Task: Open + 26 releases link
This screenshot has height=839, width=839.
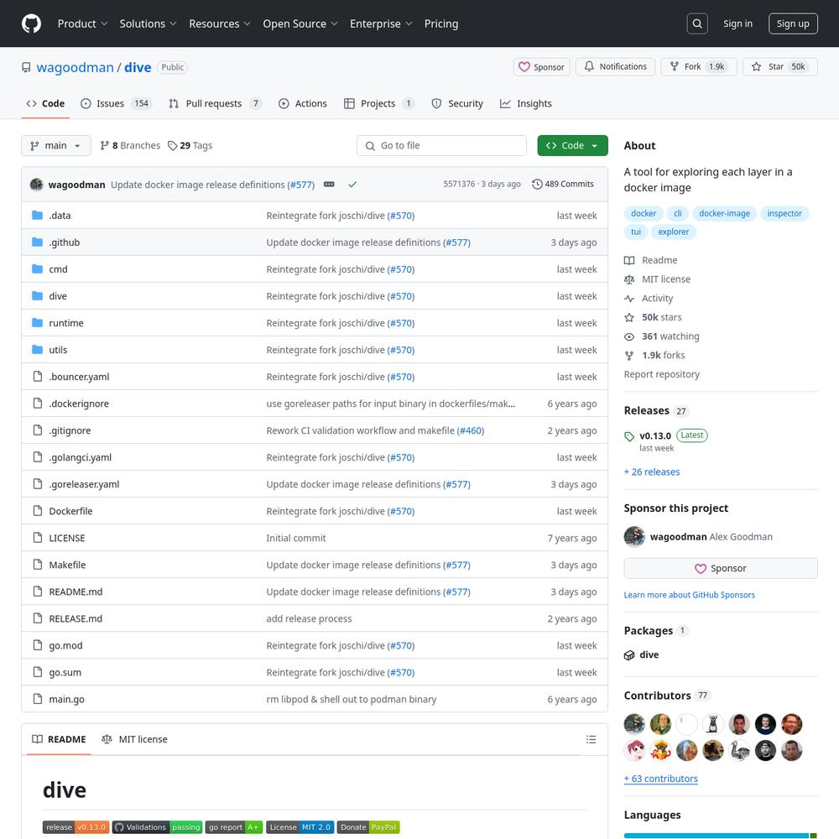Action: 652,472
